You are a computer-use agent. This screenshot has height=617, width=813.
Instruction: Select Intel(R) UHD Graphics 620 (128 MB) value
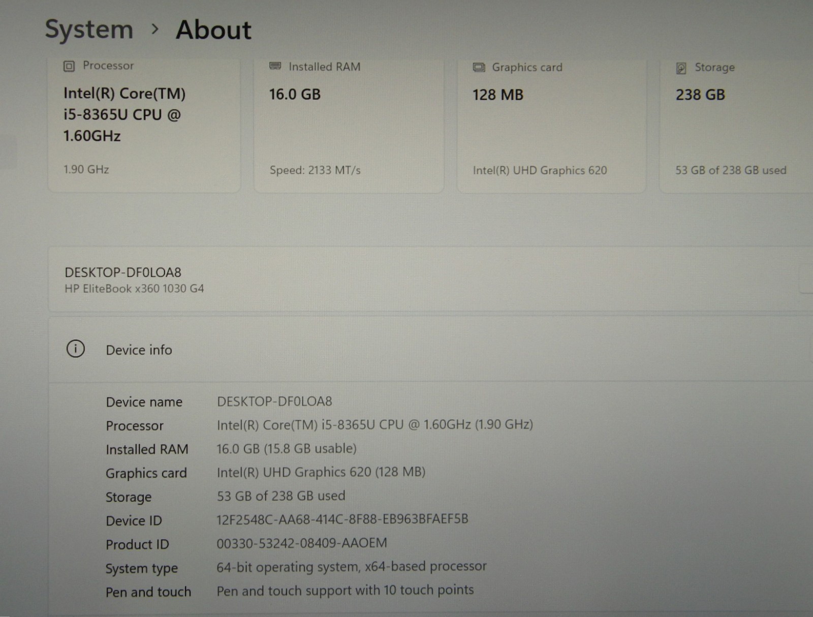tap(321, 472)
